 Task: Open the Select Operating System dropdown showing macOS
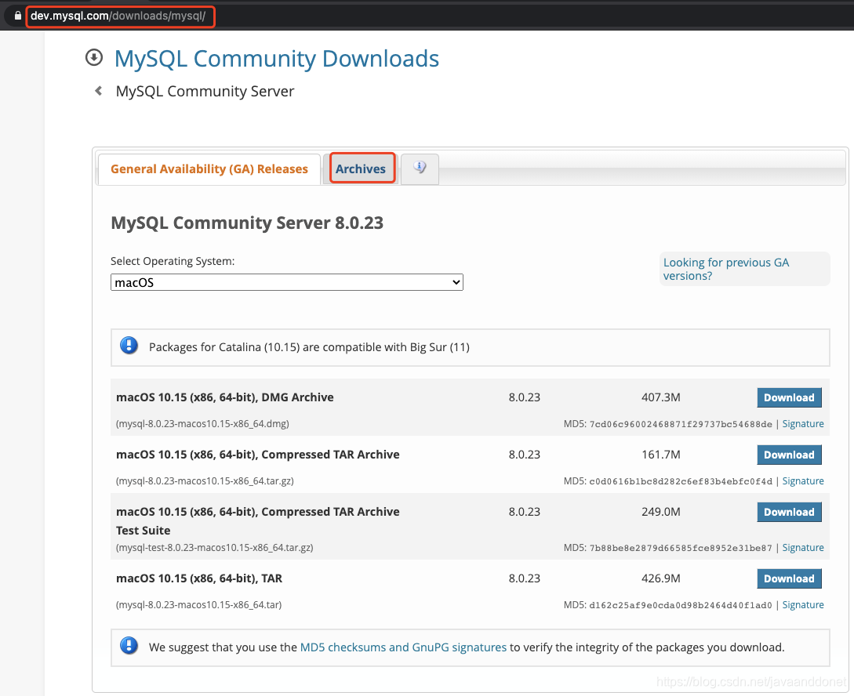[x=287, y=282]
